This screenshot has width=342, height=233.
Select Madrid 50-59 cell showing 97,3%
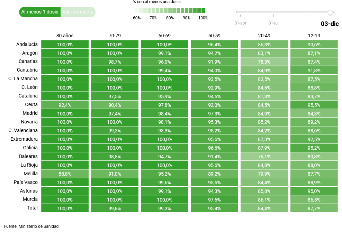coord(214,113)
